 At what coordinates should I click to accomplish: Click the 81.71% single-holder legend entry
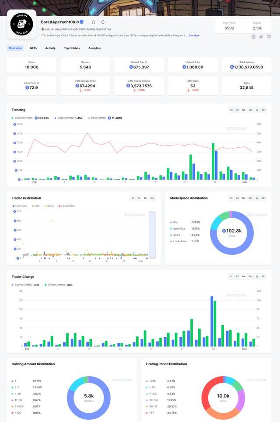click(26, 381)
